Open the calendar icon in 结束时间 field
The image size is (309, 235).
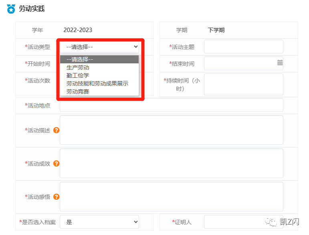coord(280,63)
